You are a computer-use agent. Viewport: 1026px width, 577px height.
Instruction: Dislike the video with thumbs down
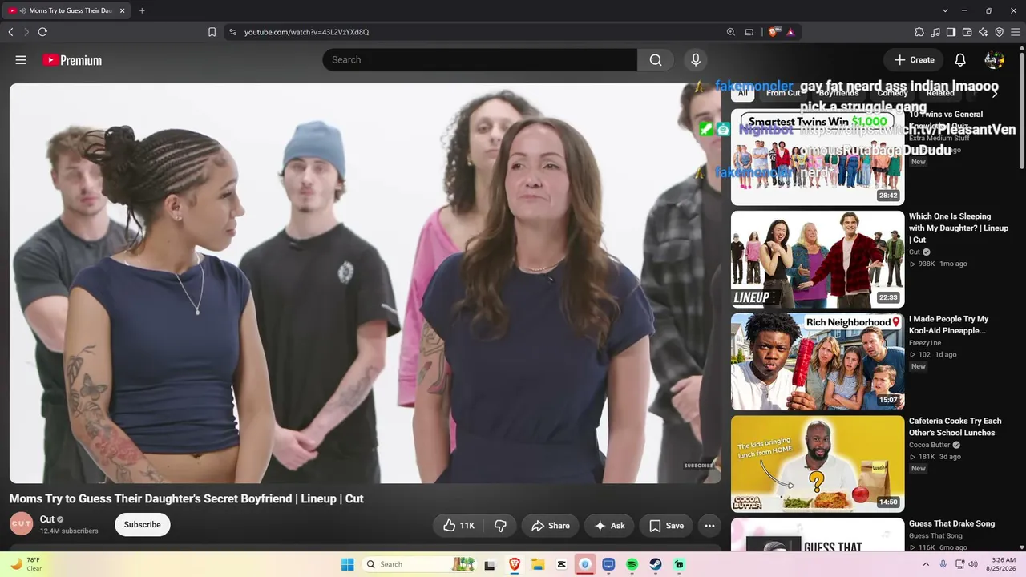coord(500,526)
